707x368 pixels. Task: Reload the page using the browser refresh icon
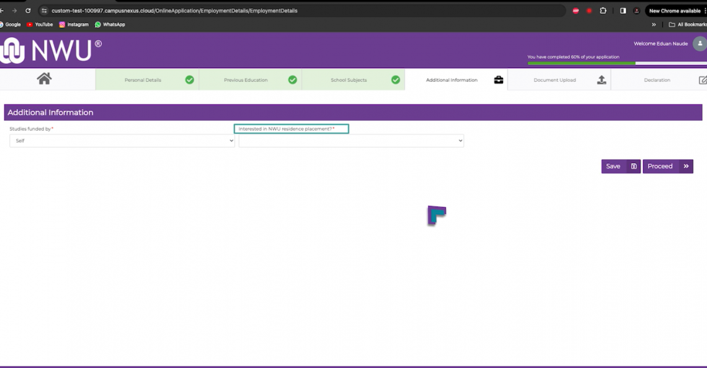coord(28,11)
